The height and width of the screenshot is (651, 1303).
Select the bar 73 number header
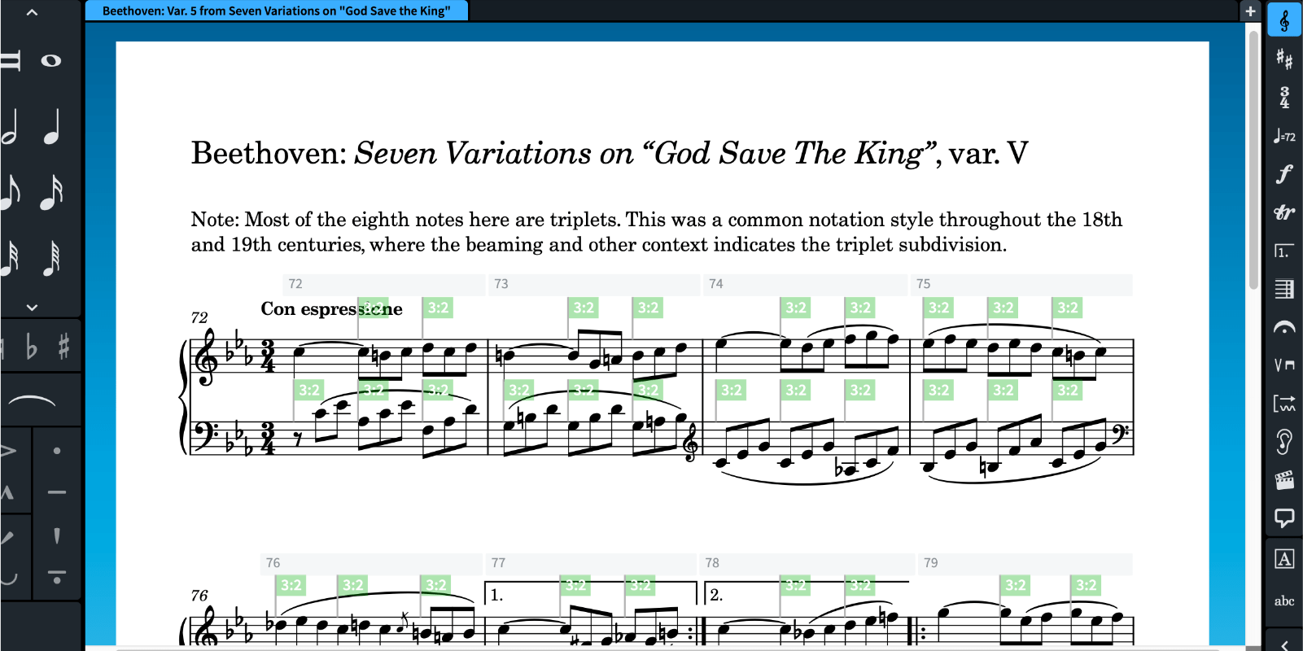[594, 284]
